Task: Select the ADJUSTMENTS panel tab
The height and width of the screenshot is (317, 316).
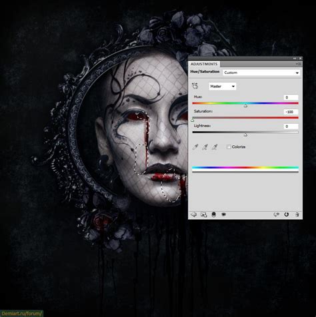Action: (x=204, y=64)
